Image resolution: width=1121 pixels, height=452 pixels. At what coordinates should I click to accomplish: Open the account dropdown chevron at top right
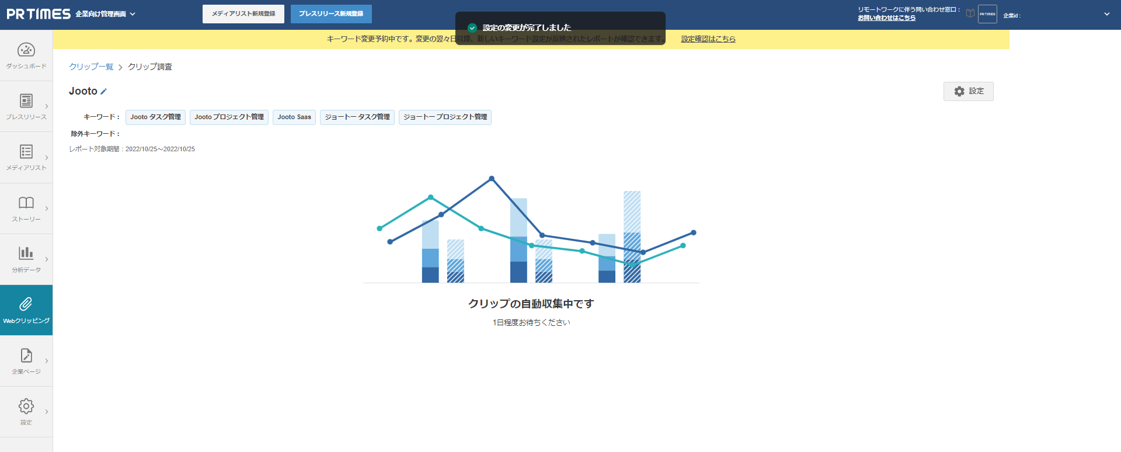pyautogui.click(x=1106, y=14)
